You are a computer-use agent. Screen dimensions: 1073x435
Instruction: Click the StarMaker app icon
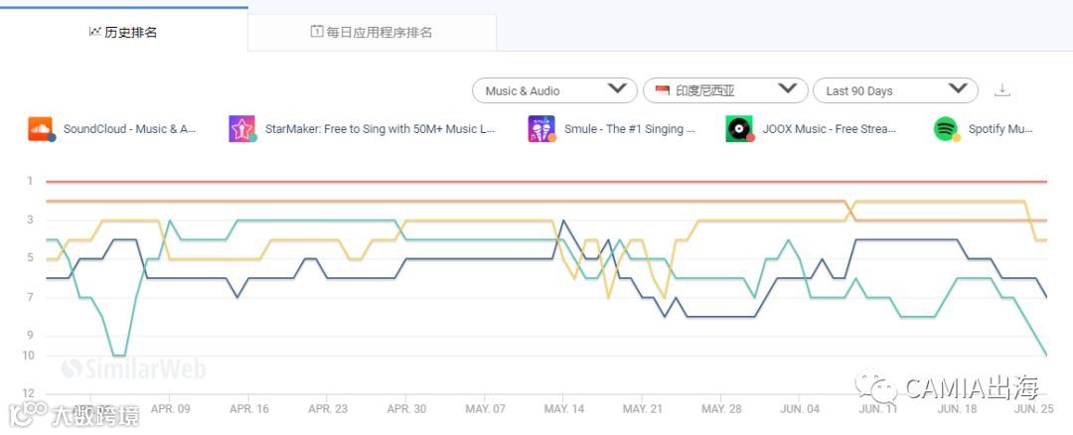pos(241,128)
